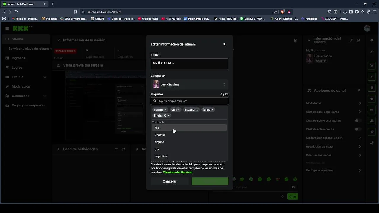Screen dimensions: 379x213
Task: Click the green Chat send button
Action: coord(293,196)
